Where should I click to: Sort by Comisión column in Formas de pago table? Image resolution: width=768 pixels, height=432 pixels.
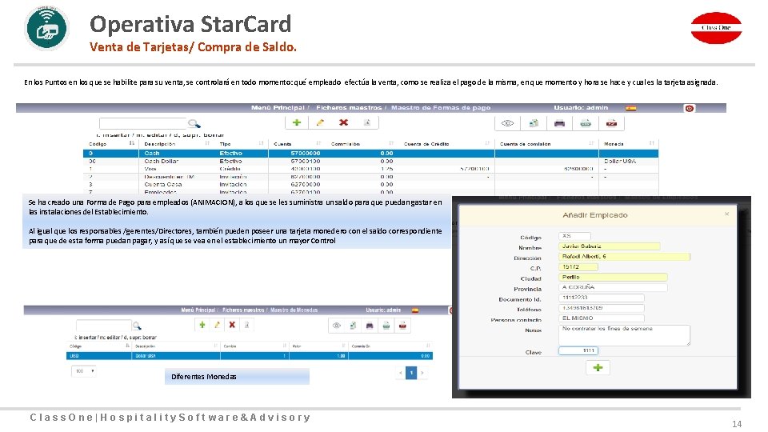(x=362, y=143)
